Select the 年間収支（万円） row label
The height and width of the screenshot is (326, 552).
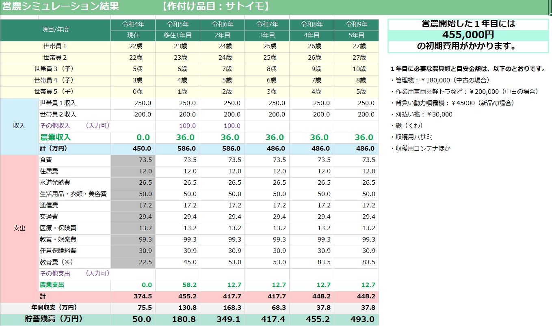coord(56,308)
